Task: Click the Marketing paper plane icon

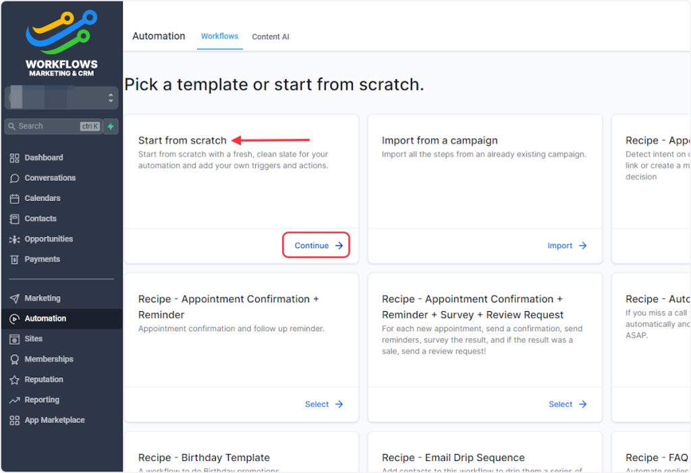Action: 14,298
